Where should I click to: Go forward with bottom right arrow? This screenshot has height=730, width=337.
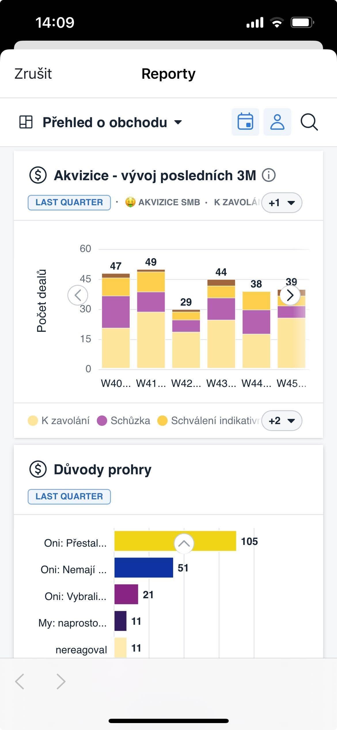coord(61,682)
